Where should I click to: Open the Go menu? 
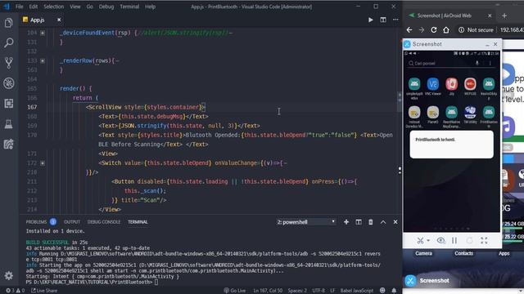click(89, 7)
